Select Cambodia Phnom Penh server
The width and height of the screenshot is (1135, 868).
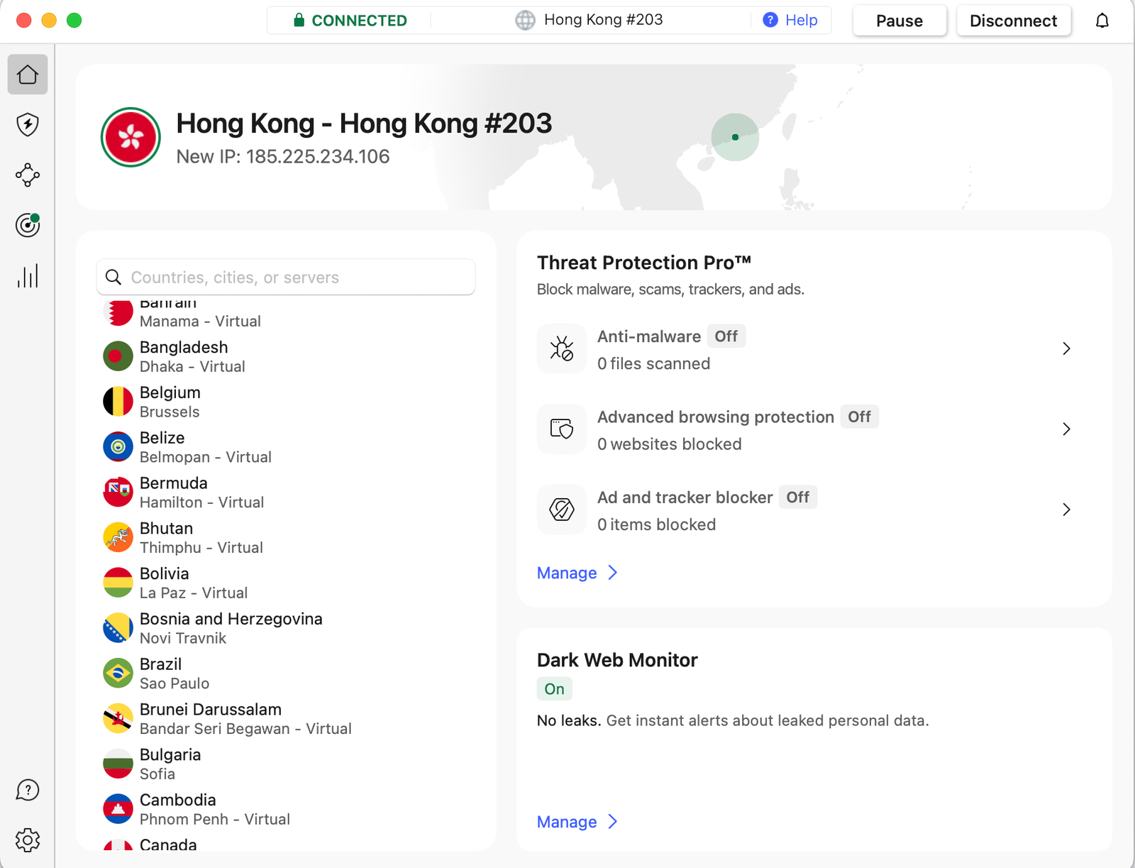pyautogui.click(x=286, y=809)
